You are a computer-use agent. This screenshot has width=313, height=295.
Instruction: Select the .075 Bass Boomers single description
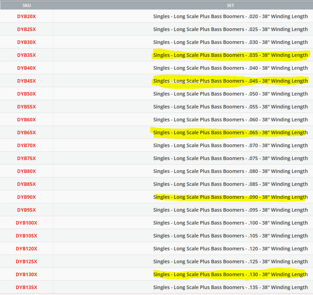click(x=230, y=158)
